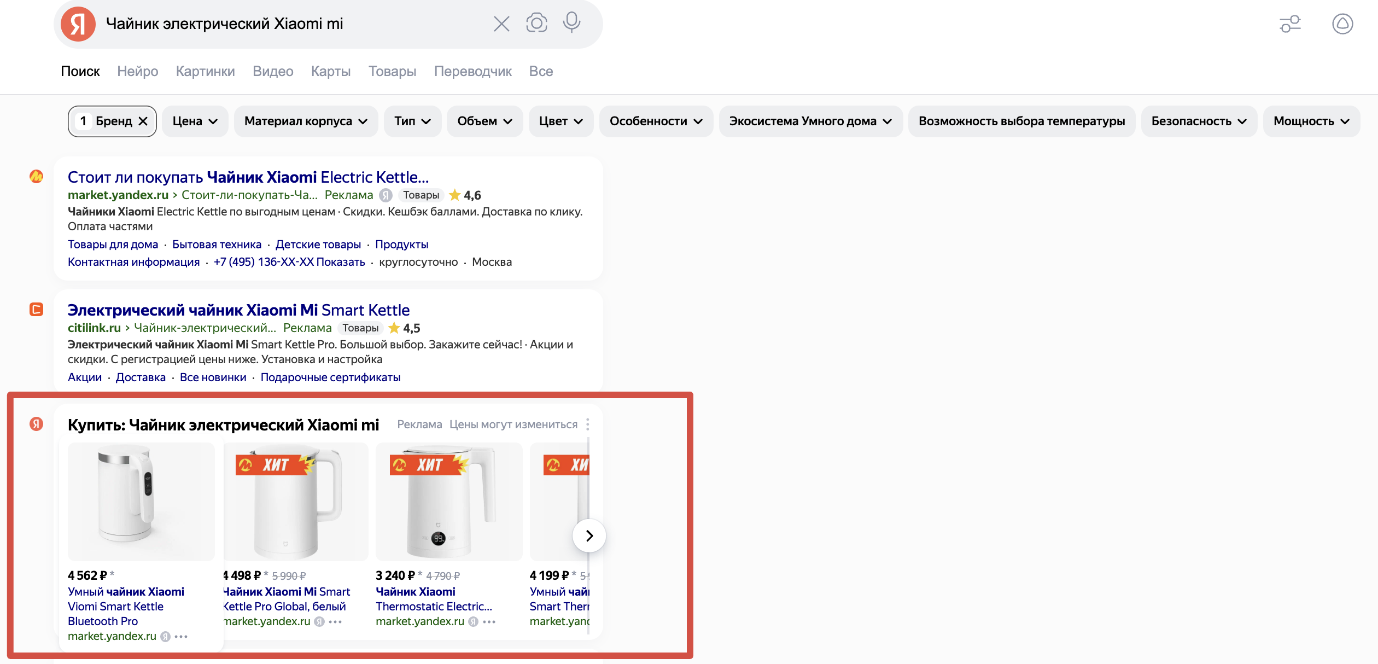Activate voice search microphone
This screenshot has width=1378, height=664.
coord(571,23)
